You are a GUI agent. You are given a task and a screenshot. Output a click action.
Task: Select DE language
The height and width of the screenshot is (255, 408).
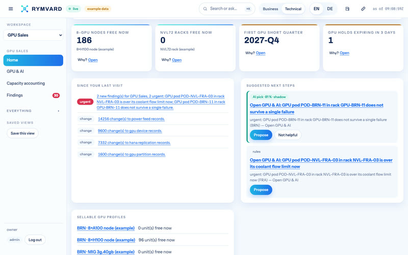(x=330, y=9)
